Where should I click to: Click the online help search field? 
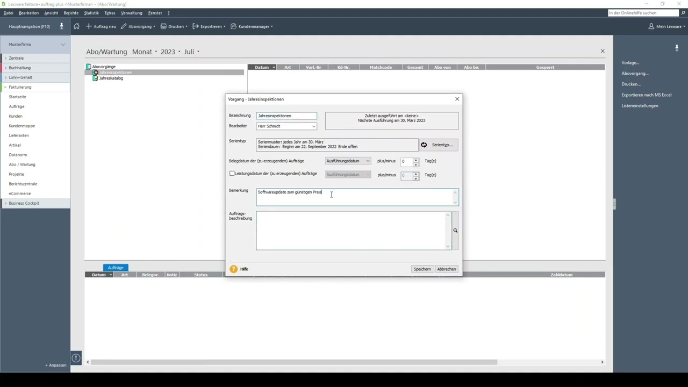[643, 13]
